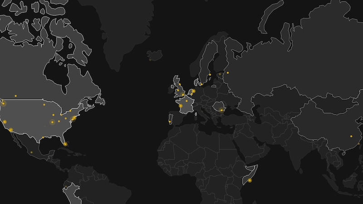Image resolution: width=363 pixels, height=204 pixels.
Task: Click the marker in western Canada
Action: [15, 96]
